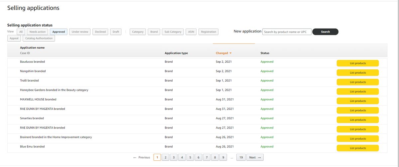399x167 pixels.
Task: Select page 1 in pagination
Action: coord(157,157)
